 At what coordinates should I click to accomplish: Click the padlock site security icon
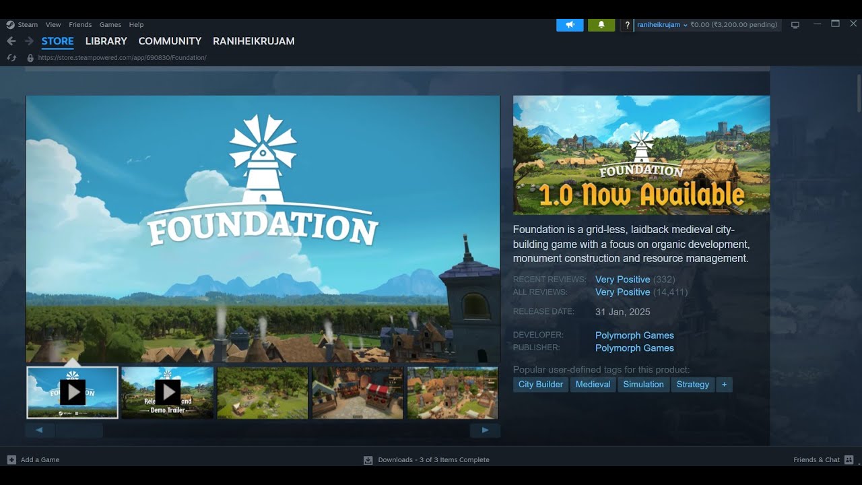click(30, 58)
